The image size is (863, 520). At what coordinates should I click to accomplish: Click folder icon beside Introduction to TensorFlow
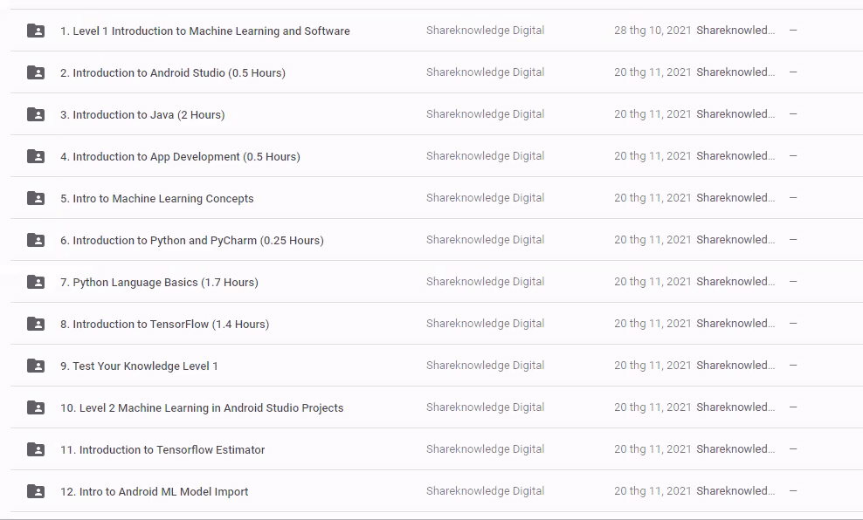tap(36, 324)
